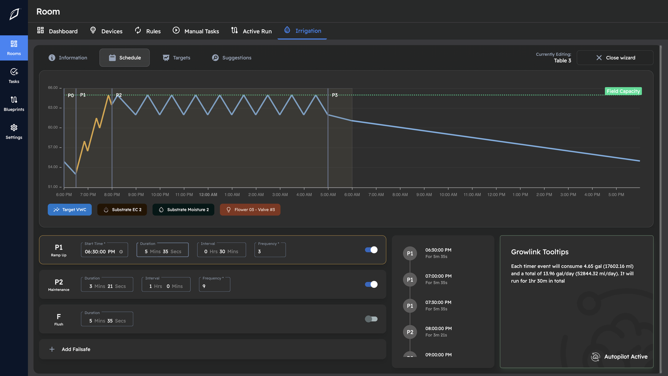Disable the P1 Ramp Up toggle
This screenshot has width=668, height=376.
pyautogui.click(x=371, y=250)
